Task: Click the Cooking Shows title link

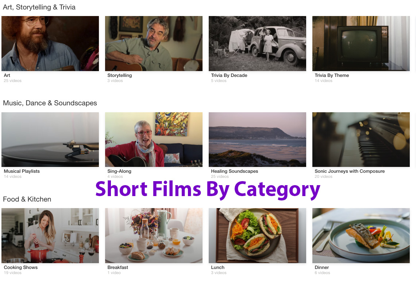Action: [21, 268]
